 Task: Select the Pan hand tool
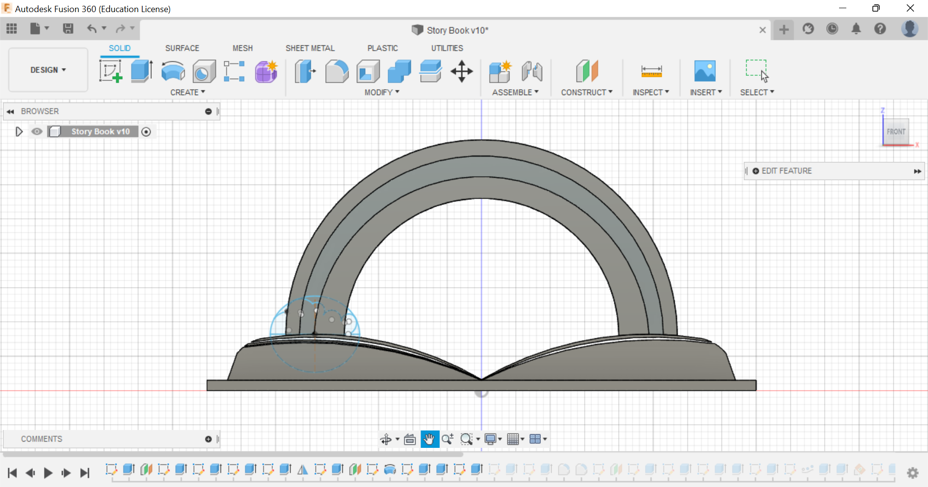429,439
